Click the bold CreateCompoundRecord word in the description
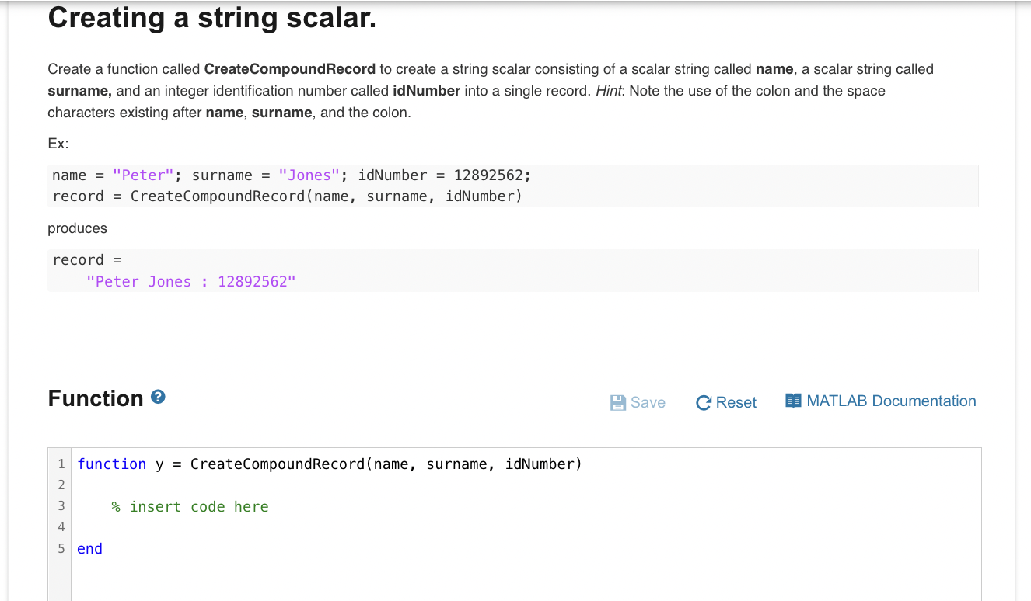Viewport: 1031px width, 601px height. coord(290,69)
